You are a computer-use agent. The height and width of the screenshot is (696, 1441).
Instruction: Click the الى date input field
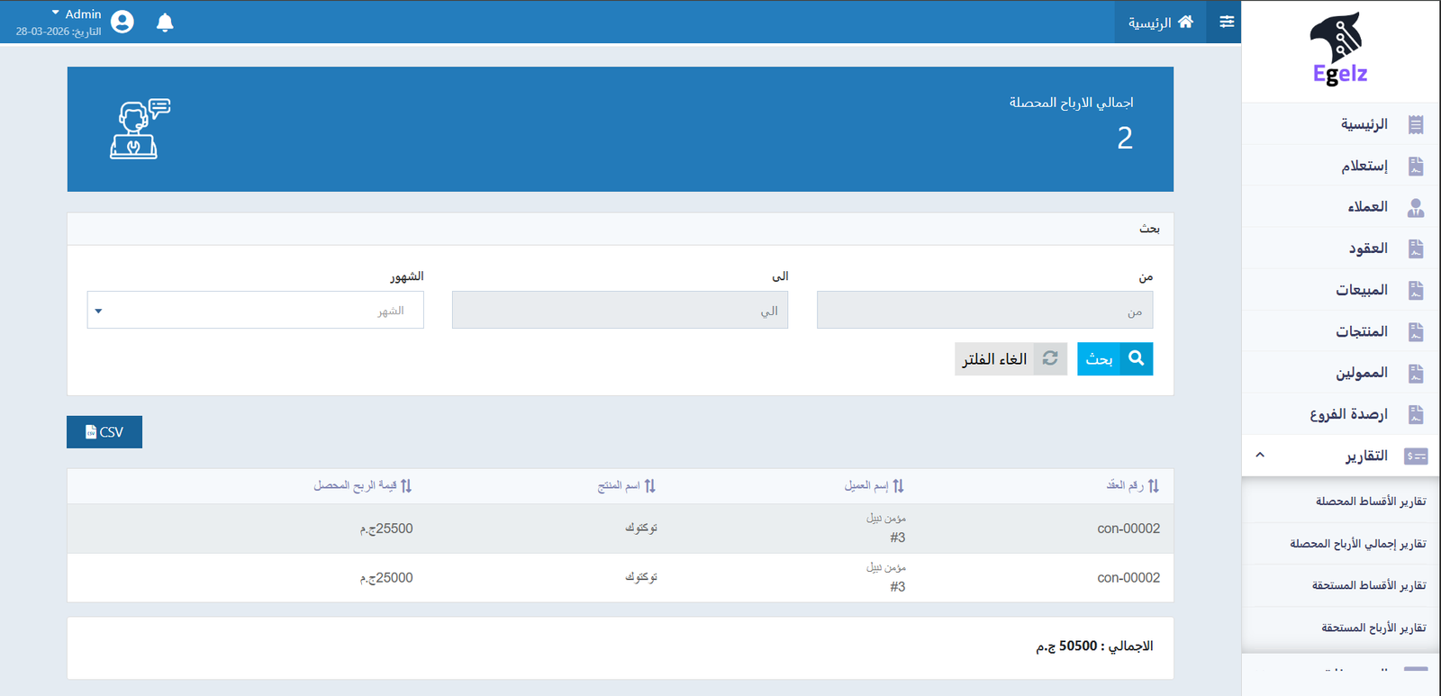[620, 310]
